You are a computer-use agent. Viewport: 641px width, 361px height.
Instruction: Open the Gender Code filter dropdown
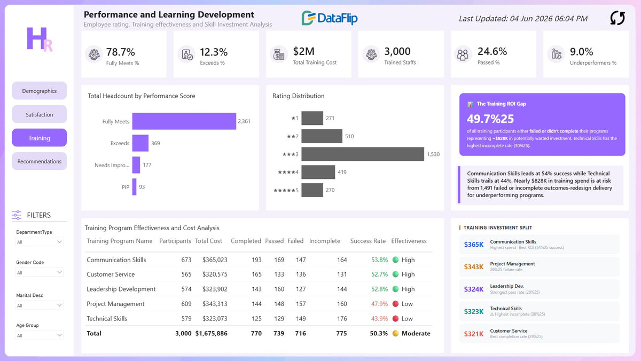[x=40, y=272]
